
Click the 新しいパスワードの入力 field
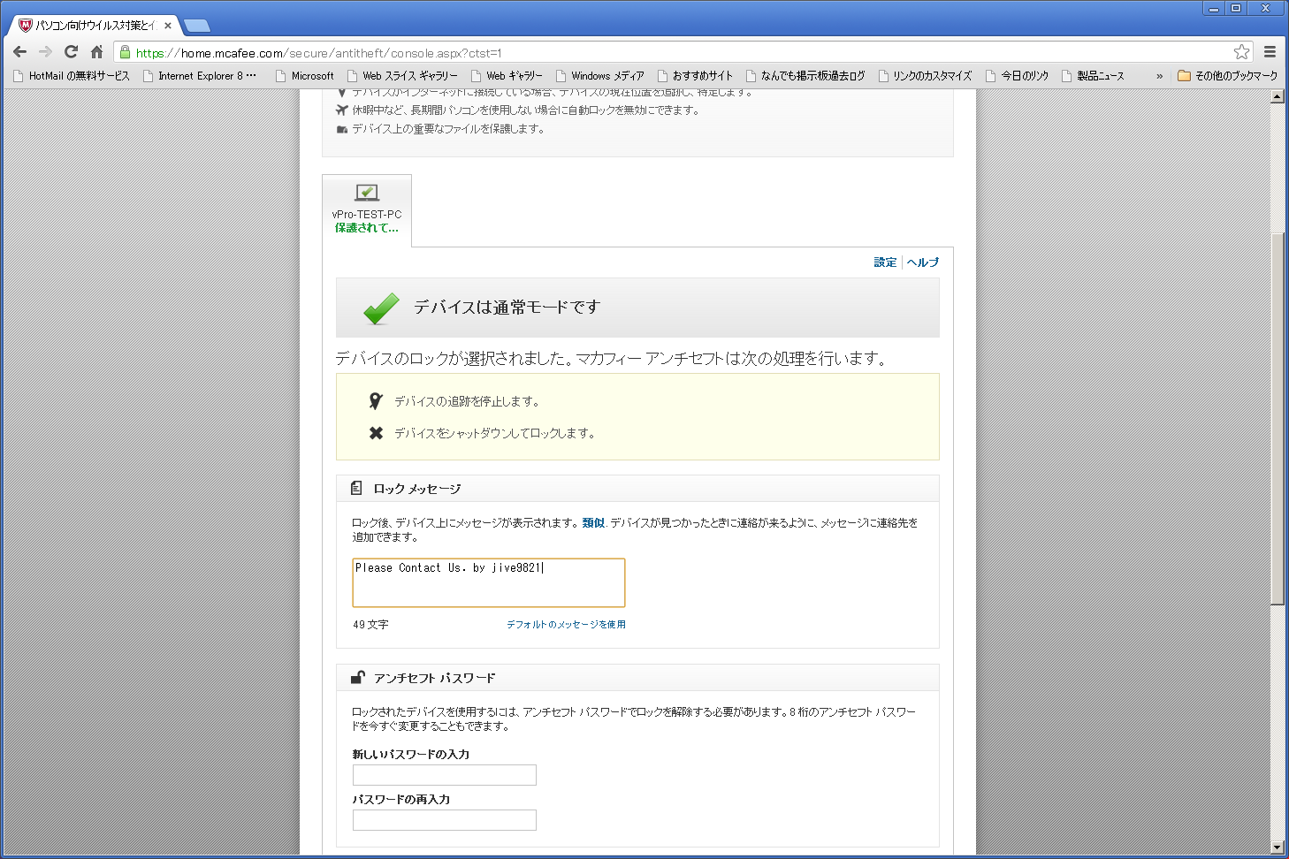[445, 775]
